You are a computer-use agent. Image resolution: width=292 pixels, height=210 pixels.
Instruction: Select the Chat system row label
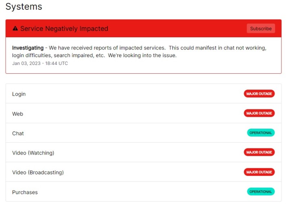(18, 133)
